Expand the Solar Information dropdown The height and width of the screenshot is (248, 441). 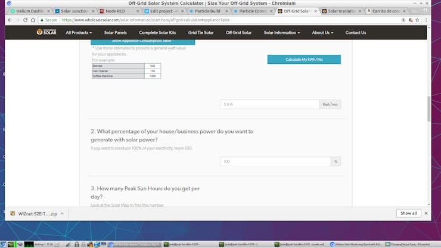coord(281,33)
